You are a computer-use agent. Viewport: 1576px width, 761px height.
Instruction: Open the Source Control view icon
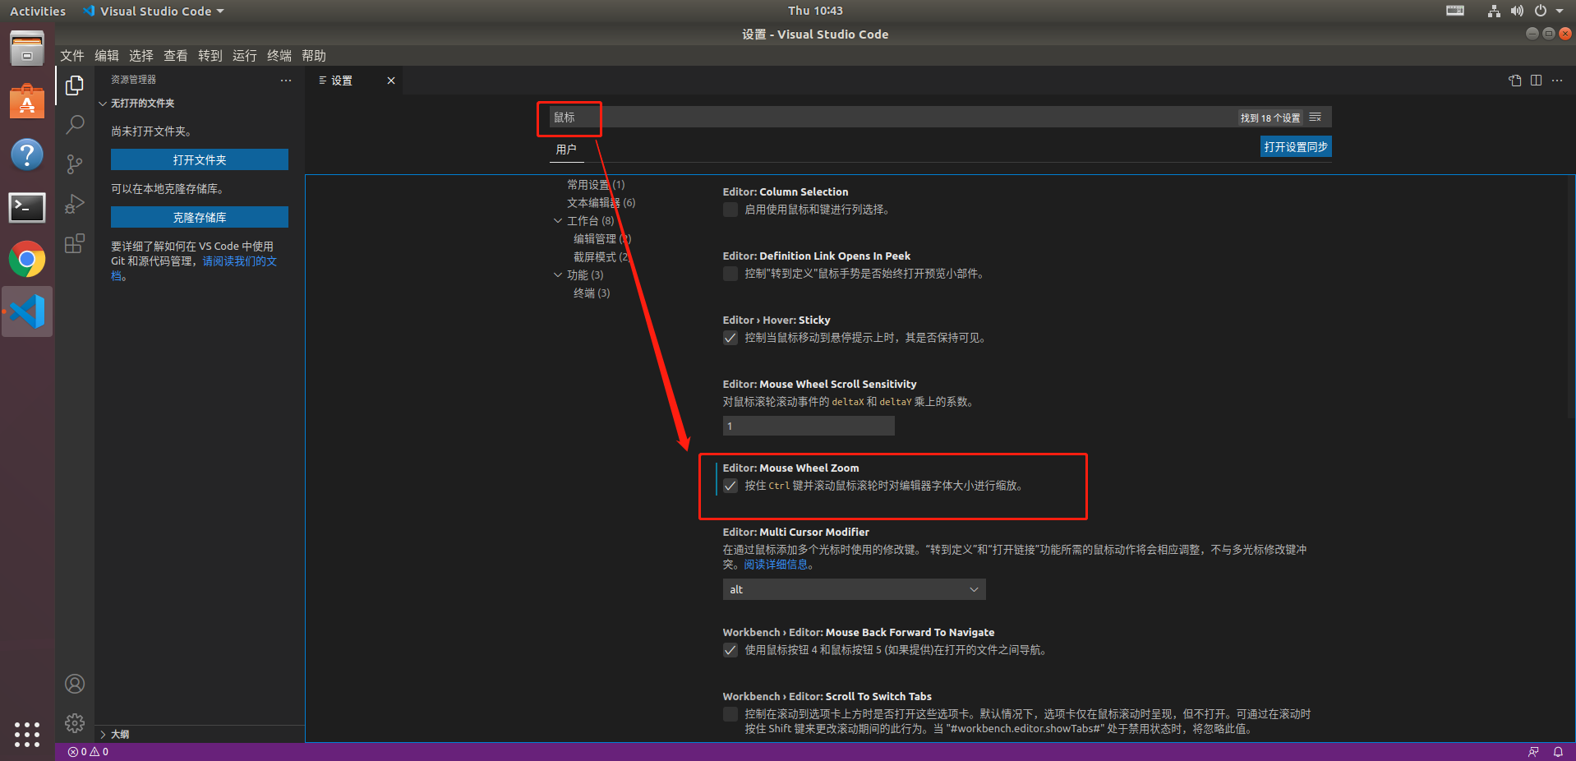tap(75, 164)
